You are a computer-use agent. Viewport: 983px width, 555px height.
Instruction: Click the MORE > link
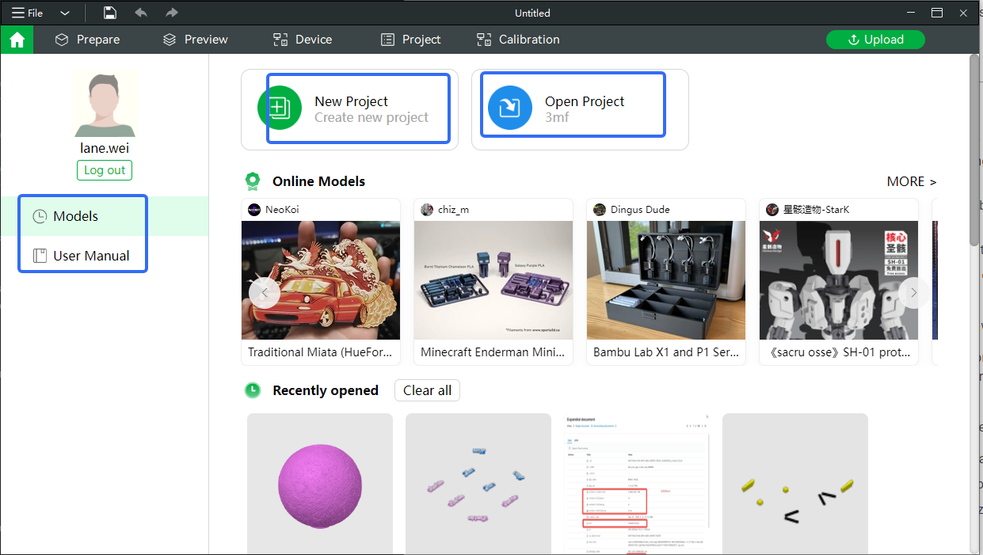[x=912, y=181]
